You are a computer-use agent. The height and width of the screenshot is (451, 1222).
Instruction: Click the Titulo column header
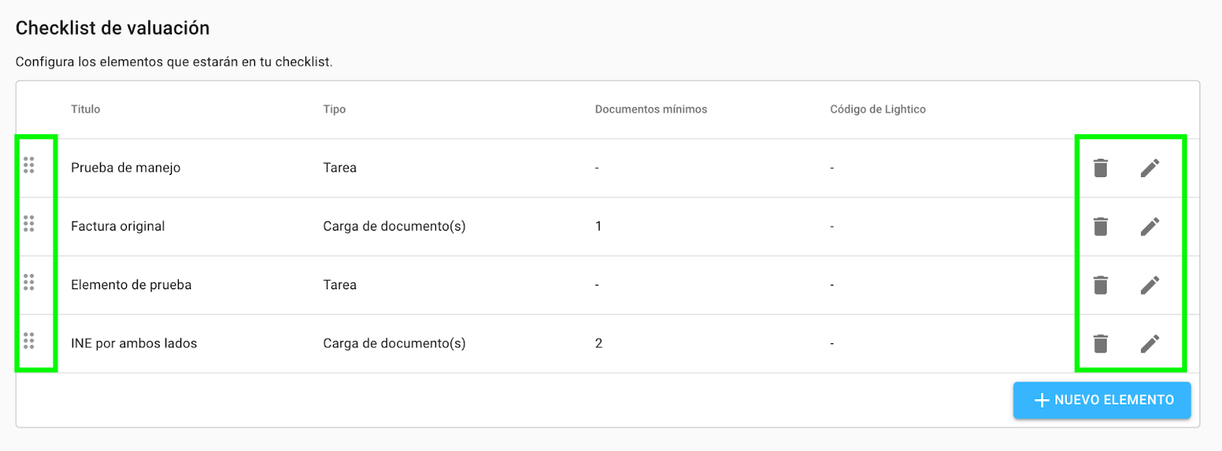86,109
